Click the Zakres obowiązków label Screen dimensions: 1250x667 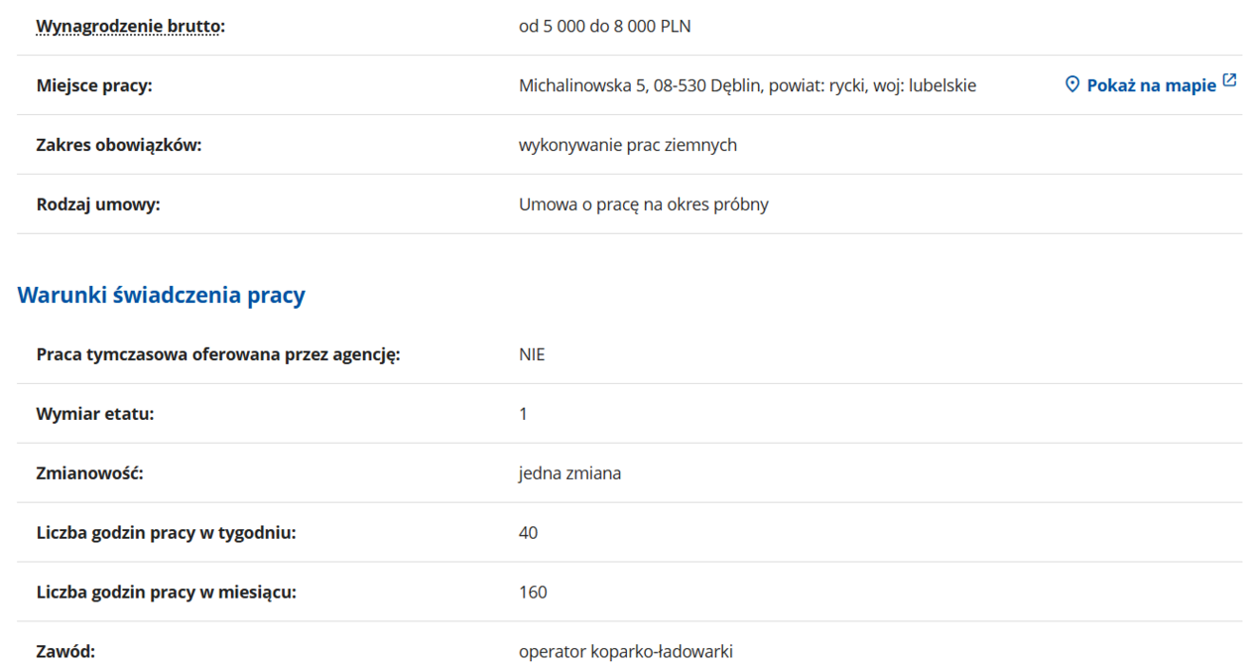click(119, 145)
